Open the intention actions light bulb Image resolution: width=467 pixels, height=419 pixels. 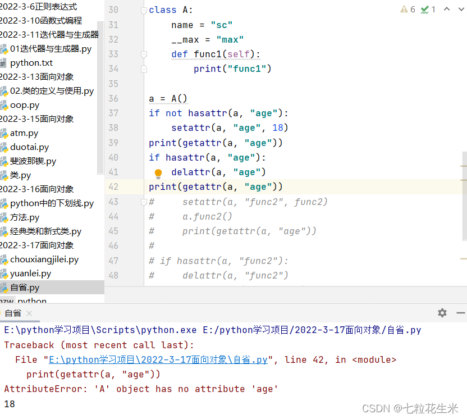tap(158, 172)
